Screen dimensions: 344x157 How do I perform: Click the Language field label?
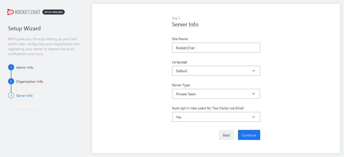(x=180, y=62)
